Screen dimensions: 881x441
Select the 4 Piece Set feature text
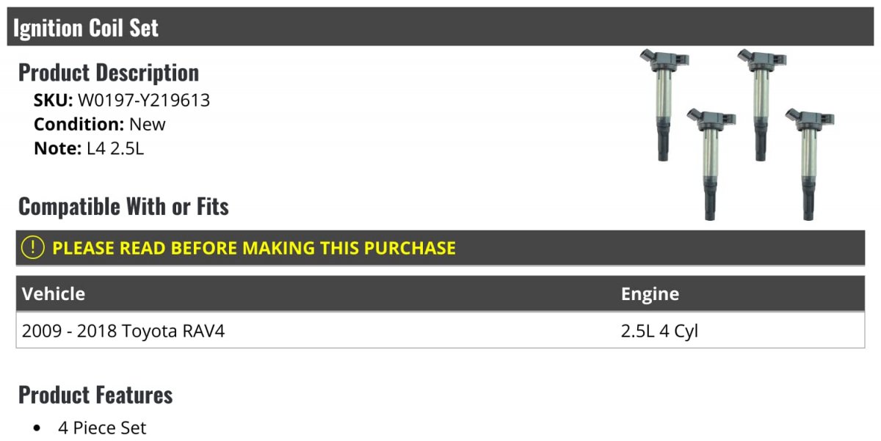click(102, 428)
